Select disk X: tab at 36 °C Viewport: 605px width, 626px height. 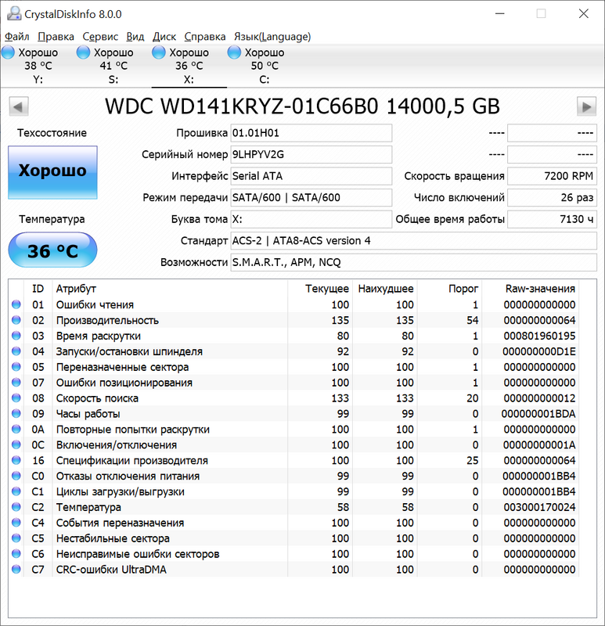tap(189, 66)
